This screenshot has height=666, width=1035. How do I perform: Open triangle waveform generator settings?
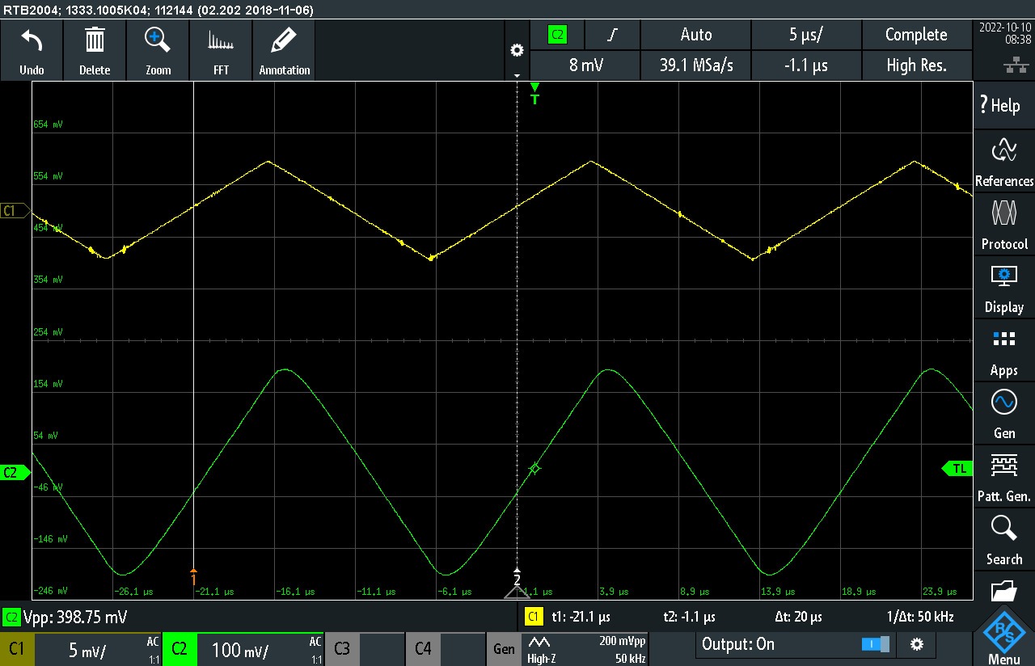click(584, 649)
